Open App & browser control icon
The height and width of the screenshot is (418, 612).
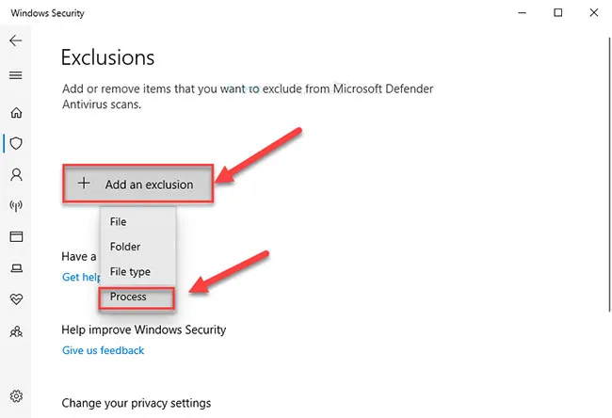[x=15, y=236]
